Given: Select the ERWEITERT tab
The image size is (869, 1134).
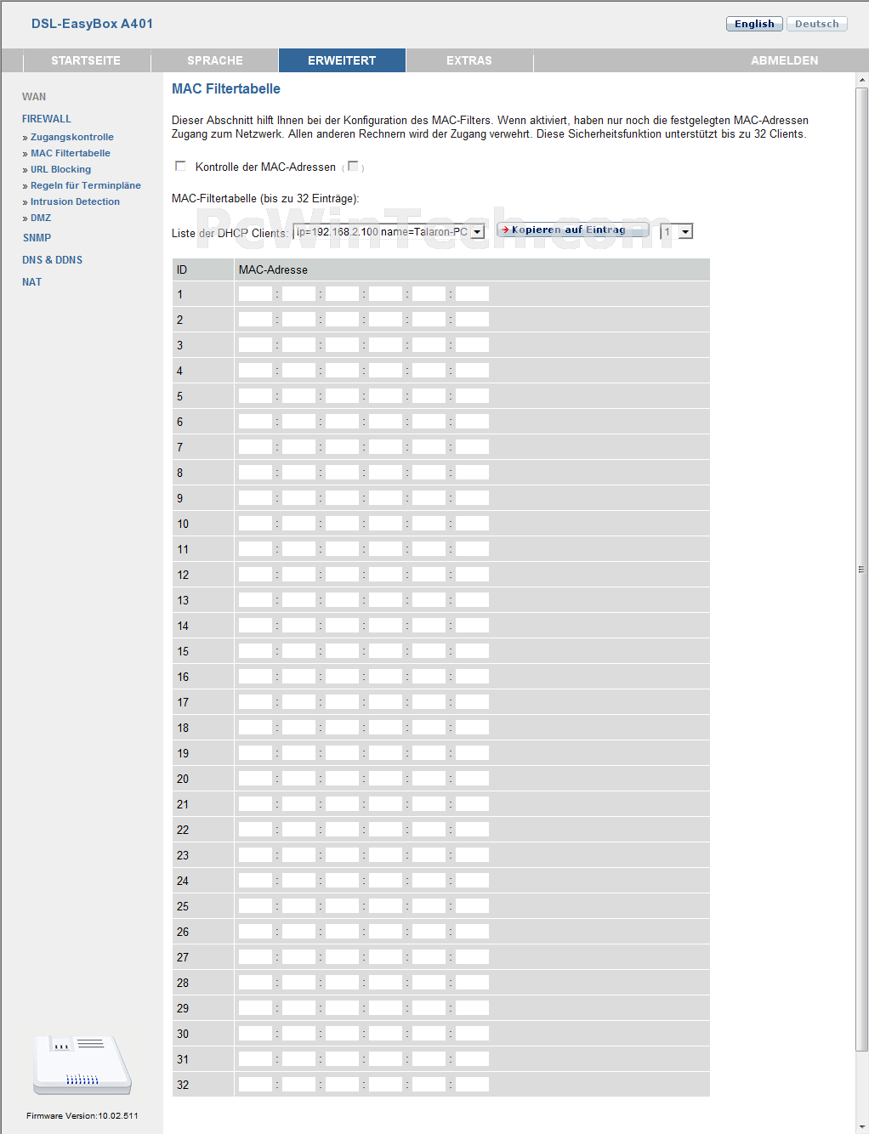Looking at the screenshot, I should [342, 60].
